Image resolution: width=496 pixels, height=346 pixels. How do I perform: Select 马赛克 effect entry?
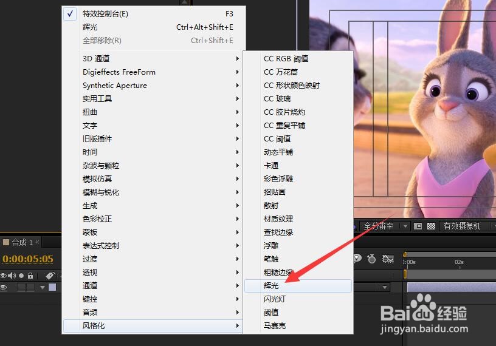[298, 326]
